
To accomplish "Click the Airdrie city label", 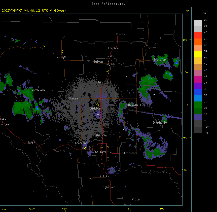I will pyautogui.click(x=102, y=135).
